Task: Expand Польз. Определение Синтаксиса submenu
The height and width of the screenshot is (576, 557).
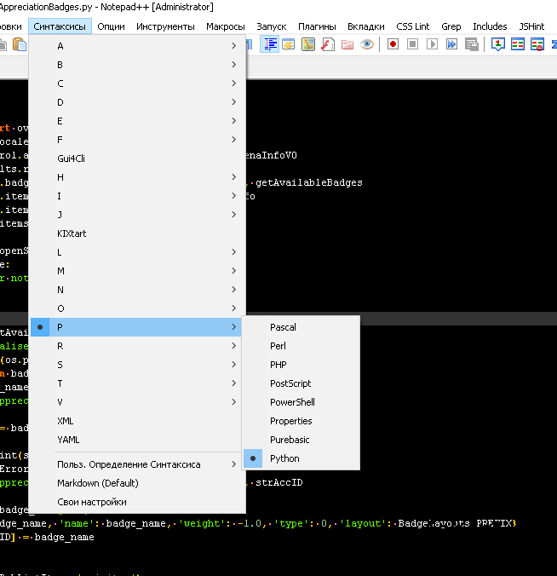Action: 136,464
